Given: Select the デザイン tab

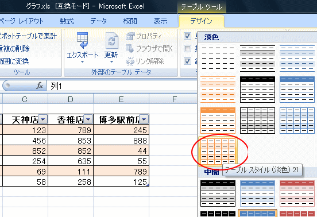Looking at the screenshot, I should pyautogui.click(x=202, y=21).
